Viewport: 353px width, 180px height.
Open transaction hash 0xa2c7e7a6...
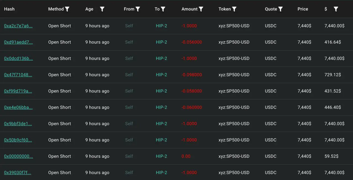click(18, 26)
